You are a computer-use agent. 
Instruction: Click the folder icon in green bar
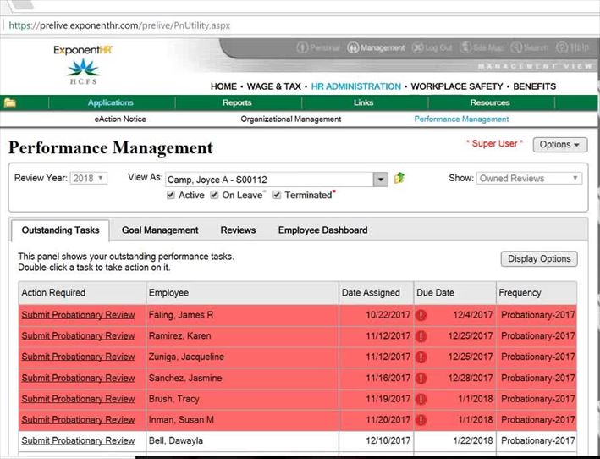(x=10, y=102)
